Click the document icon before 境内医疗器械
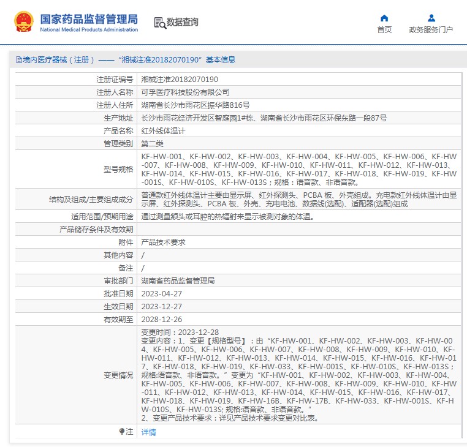The width and height of the screenshot is (467, 447). 19,60
